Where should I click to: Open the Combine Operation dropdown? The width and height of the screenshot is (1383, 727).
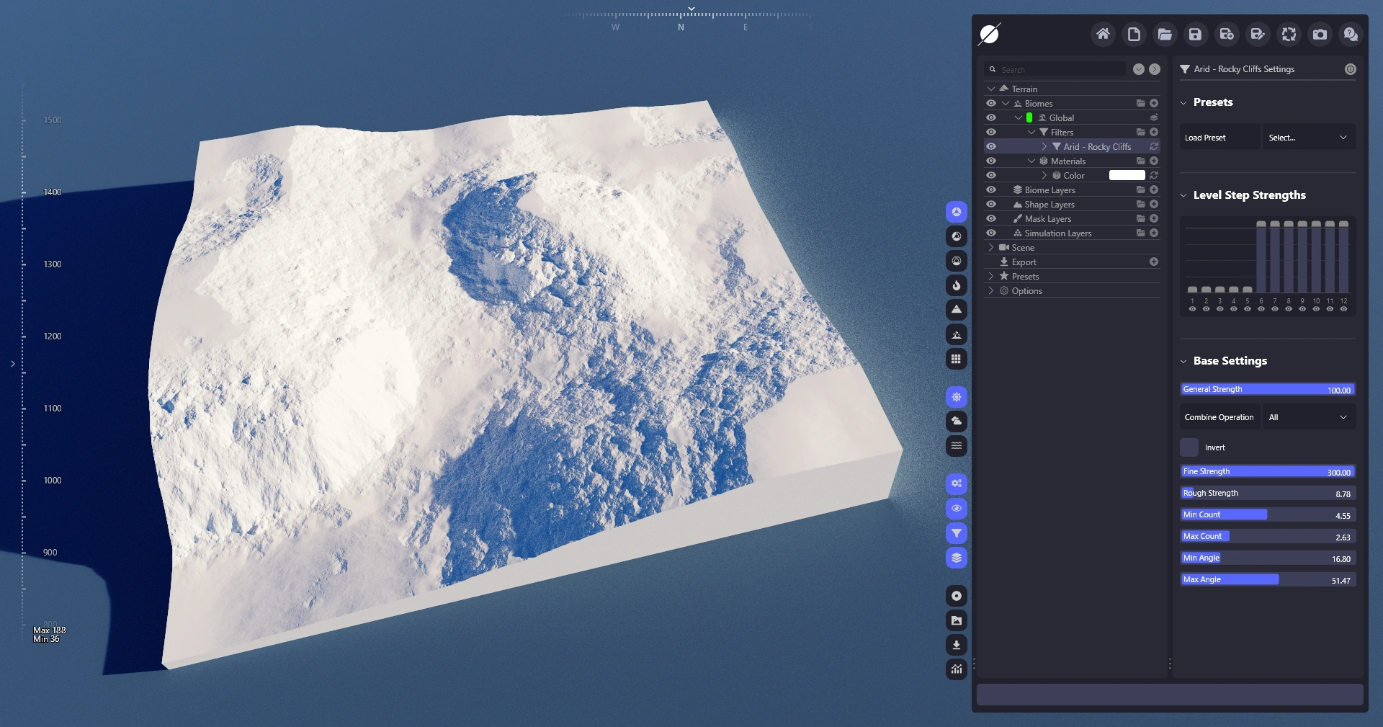tap(1308, 417)
